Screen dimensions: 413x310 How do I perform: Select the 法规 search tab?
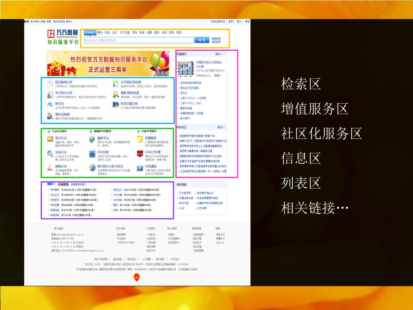(164, 33)
